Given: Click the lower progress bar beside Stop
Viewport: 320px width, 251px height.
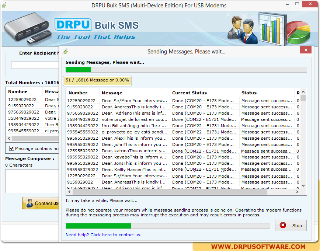Looking at the screenshot, I should 168,226.
